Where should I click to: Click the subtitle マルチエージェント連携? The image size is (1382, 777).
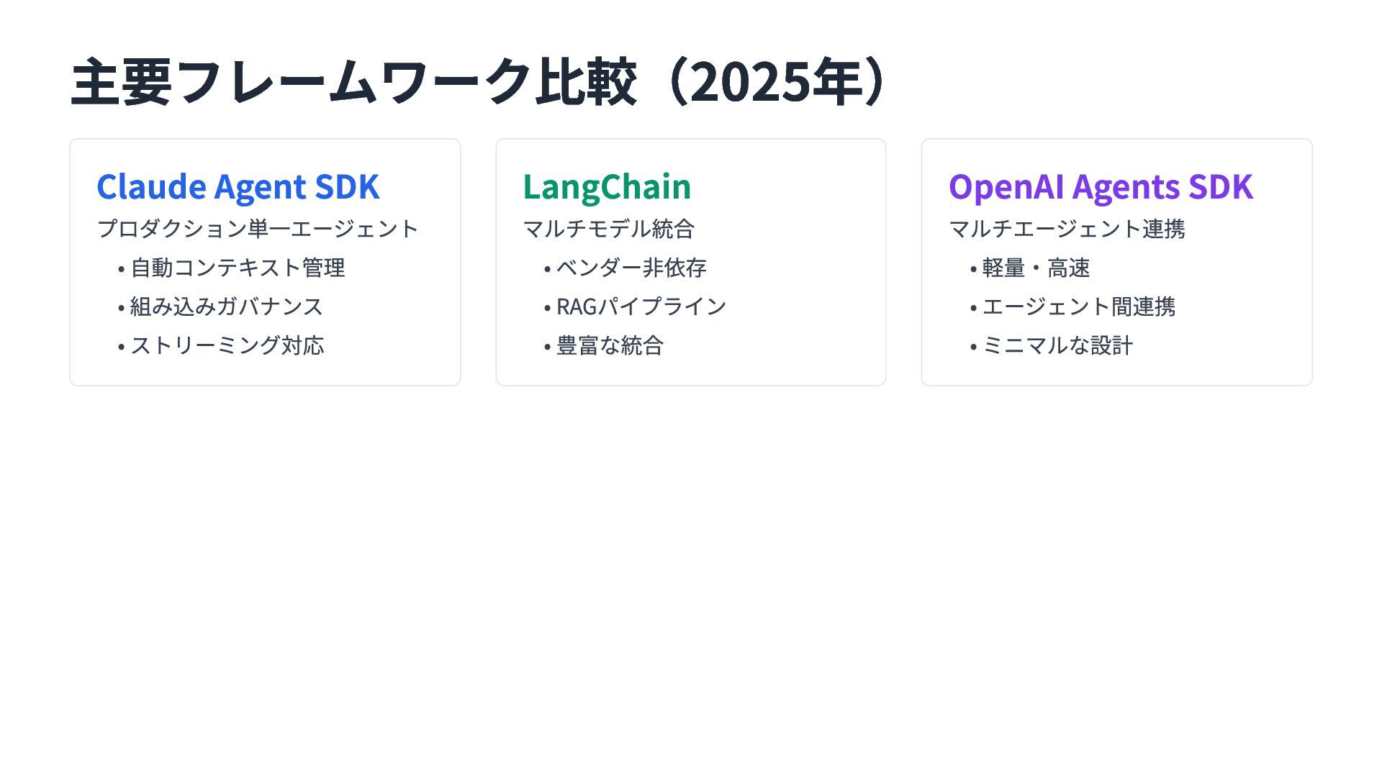1067,229
